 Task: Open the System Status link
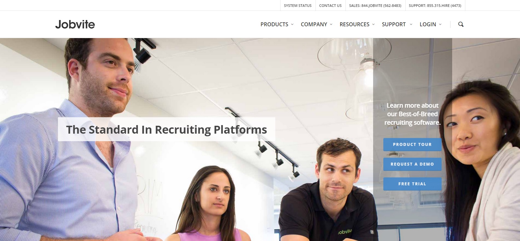point(298,6)
